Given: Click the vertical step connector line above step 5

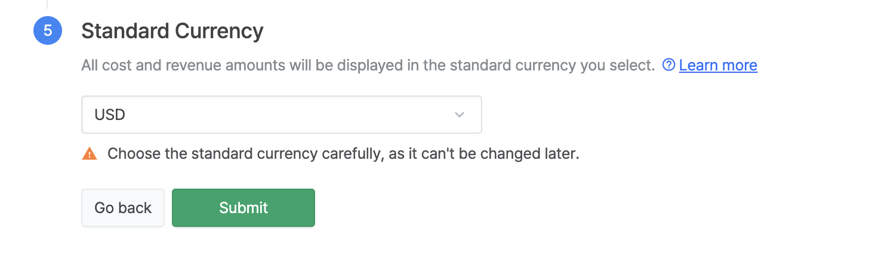Looking at the screenshot, I should (x=47, y=4).
